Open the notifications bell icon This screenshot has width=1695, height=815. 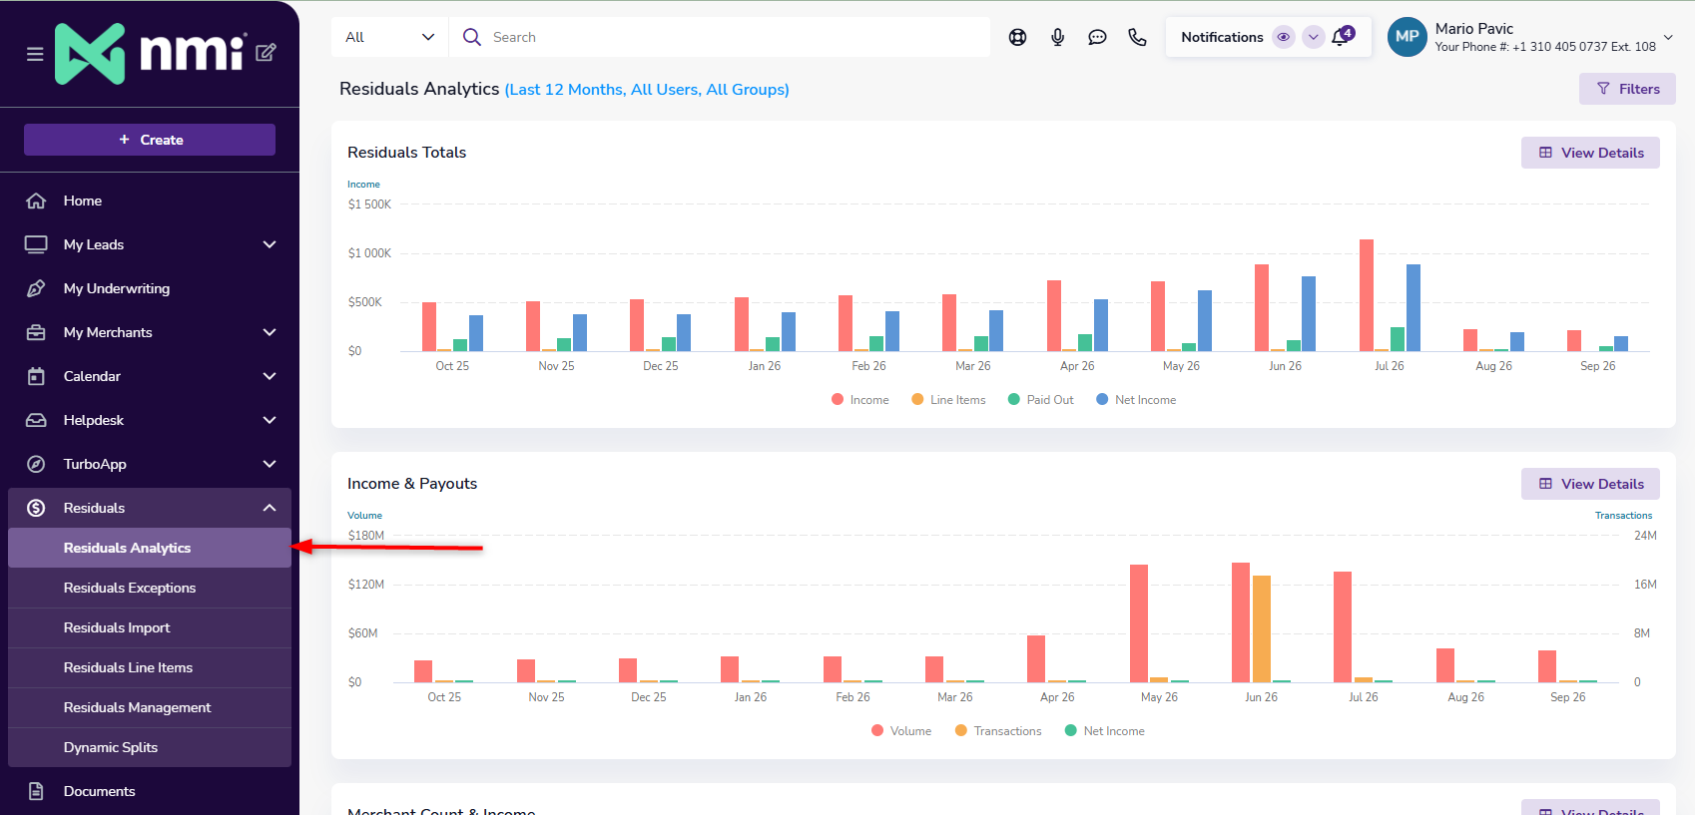[x=1342, y=37]
